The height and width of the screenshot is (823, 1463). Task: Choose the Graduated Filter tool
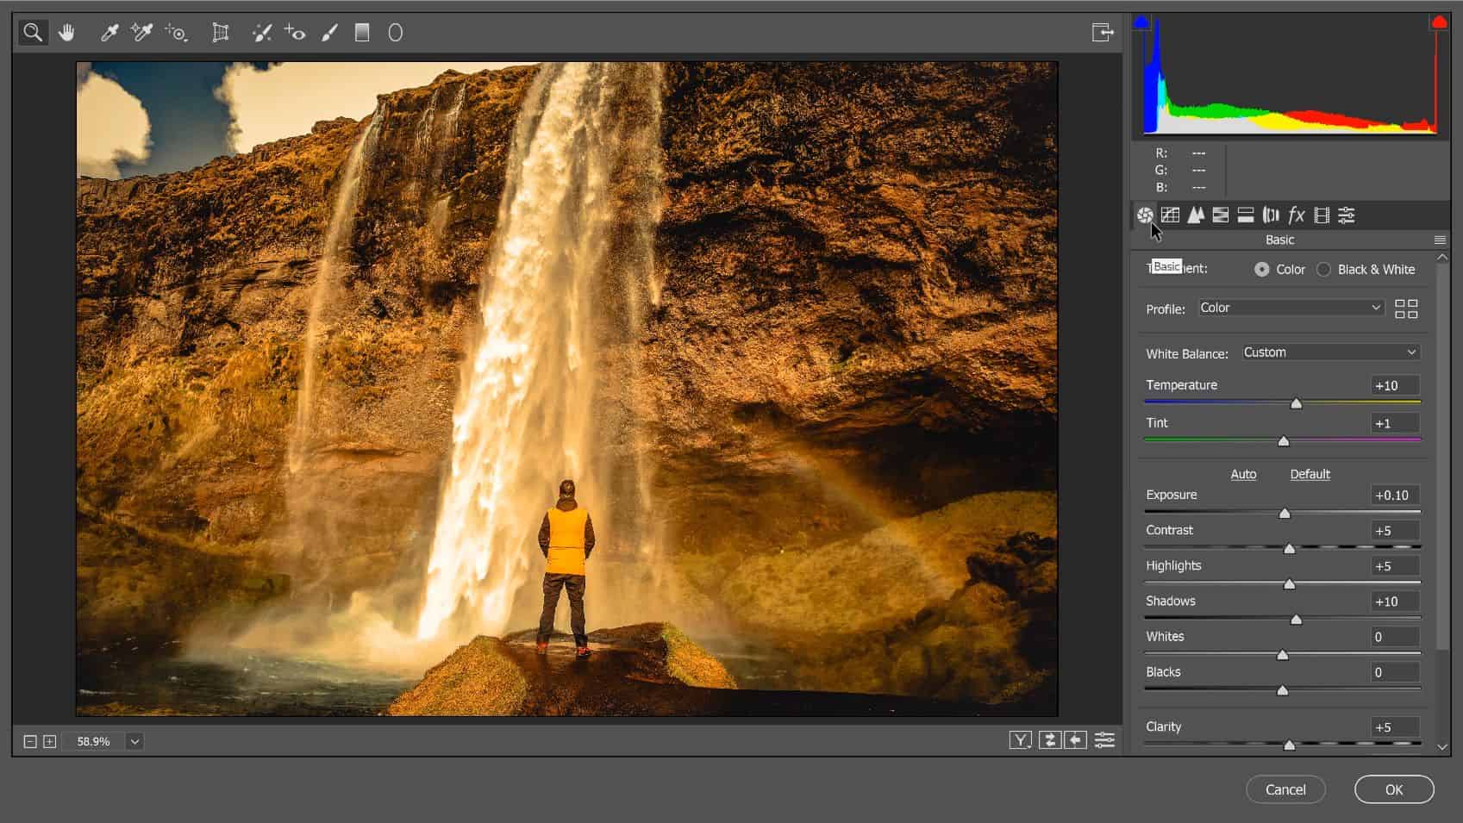coord(362,33)
